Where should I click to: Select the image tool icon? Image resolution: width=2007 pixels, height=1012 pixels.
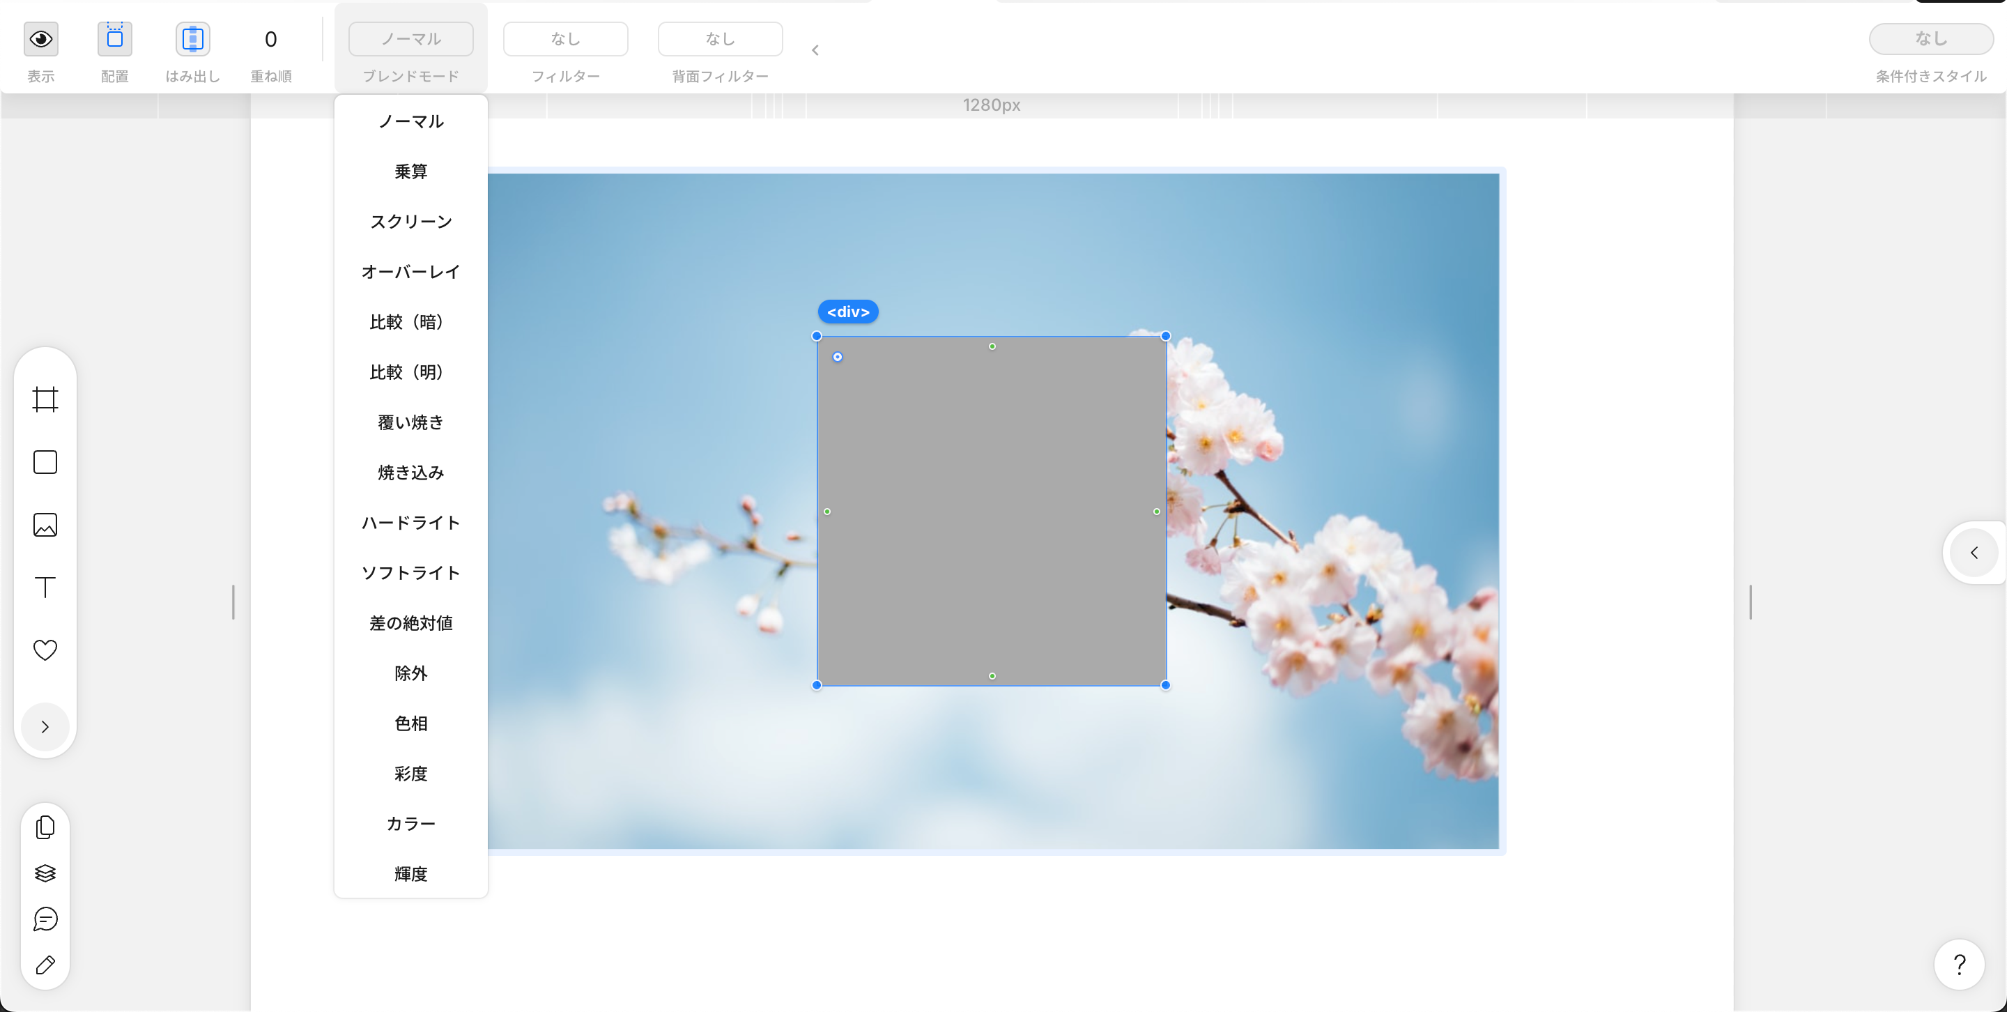pos(45,525)
